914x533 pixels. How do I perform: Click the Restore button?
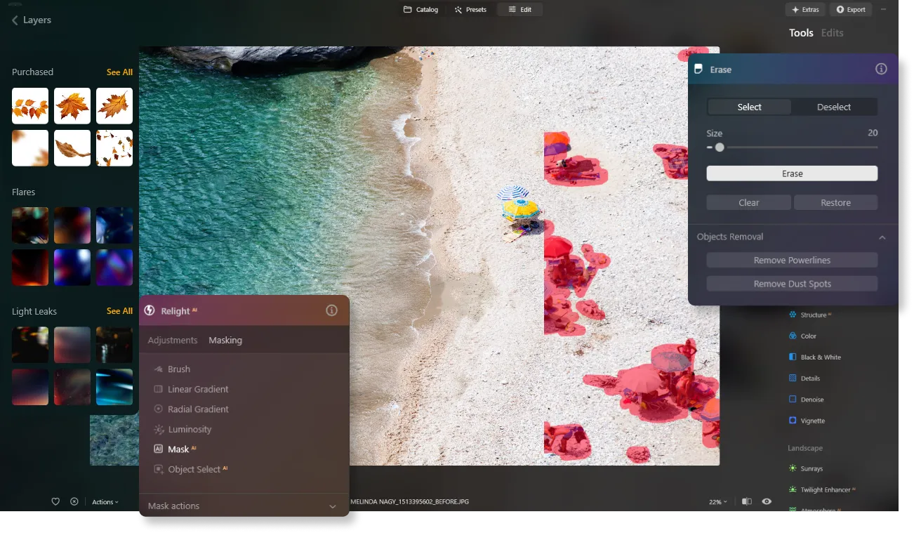(835, 202)
